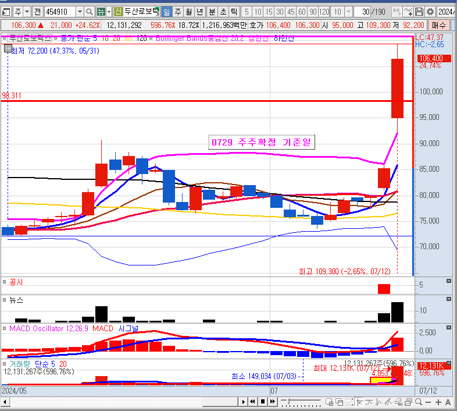Open the interval 10 dropdown arrow
The width and height of the screenshot is (457, 411).
(349, 12)
